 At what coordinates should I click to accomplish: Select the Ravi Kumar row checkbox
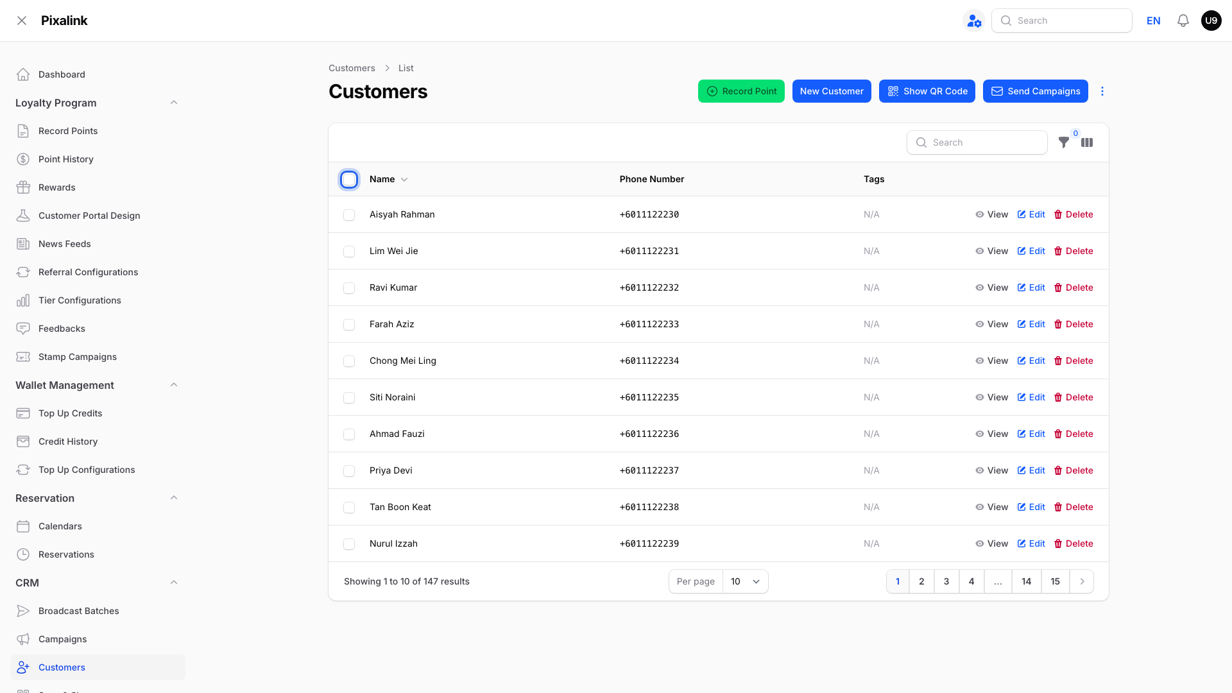point(349,288)
